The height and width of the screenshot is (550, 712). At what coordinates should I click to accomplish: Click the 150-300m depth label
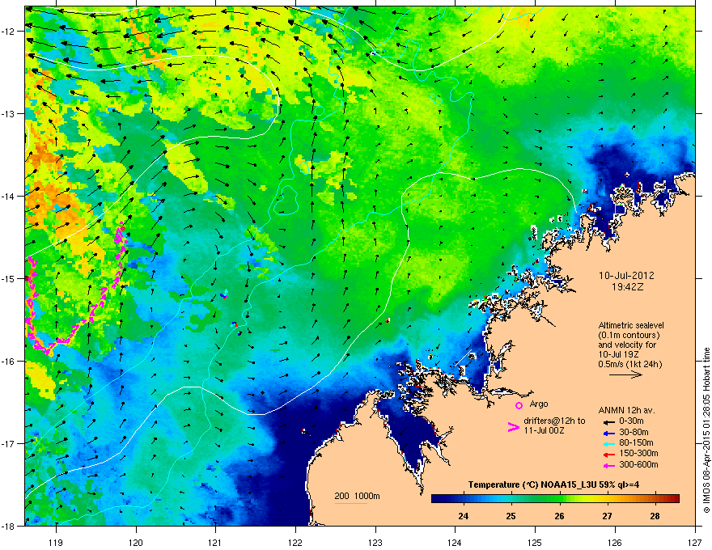tap(638, 453)
